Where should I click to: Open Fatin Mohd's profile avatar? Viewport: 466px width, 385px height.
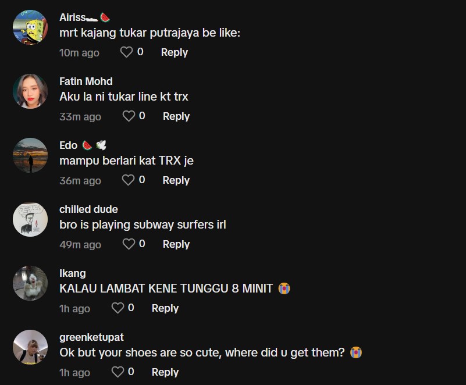click(30, 91)
